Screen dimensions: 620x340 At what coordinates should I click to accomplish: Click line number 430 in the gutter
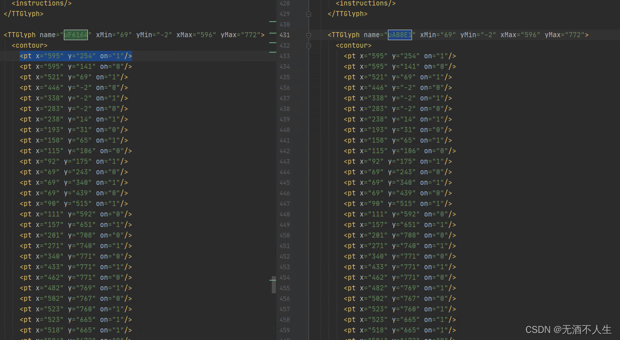[x=284, y=24]
